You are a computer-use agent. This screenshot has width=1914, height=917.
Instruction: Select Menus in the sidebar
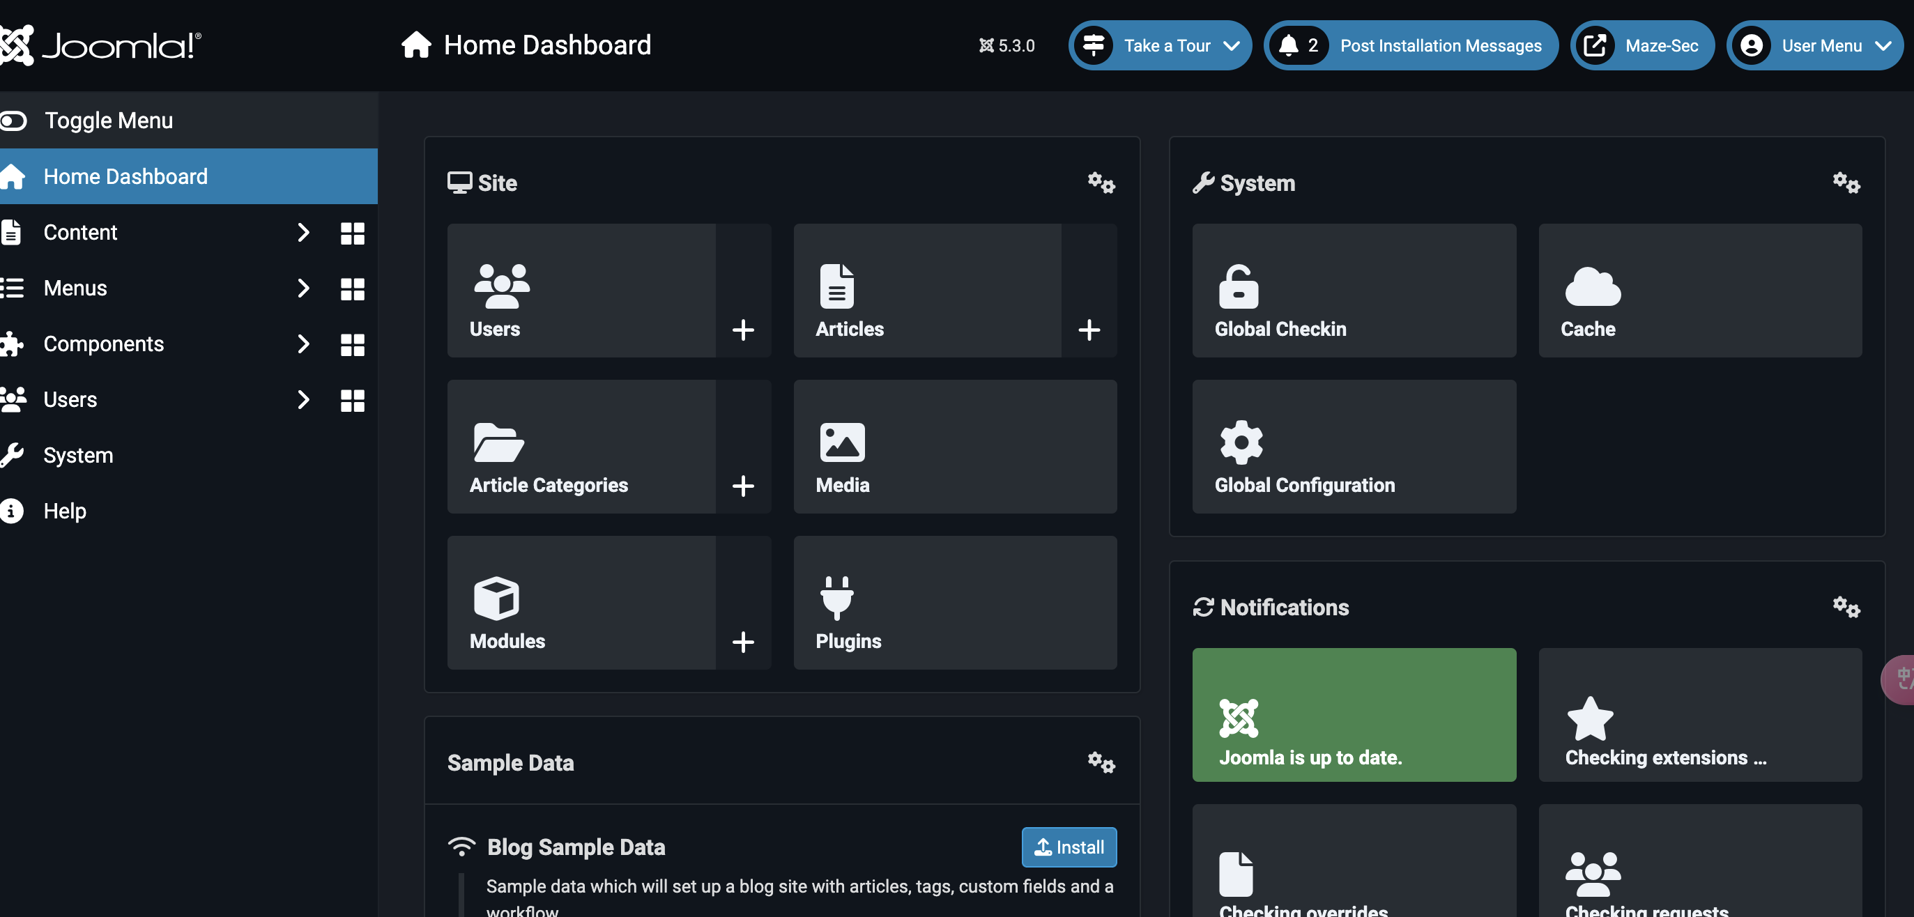pyautogui.click(x=75, y=288)
